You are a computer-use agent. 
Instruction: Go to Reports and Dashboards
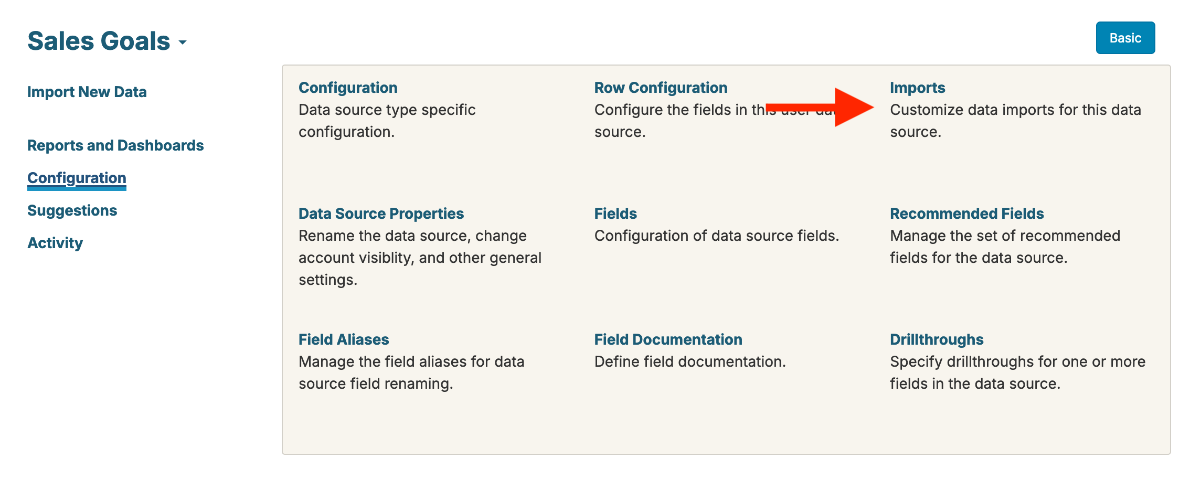(x=115, y=145)
